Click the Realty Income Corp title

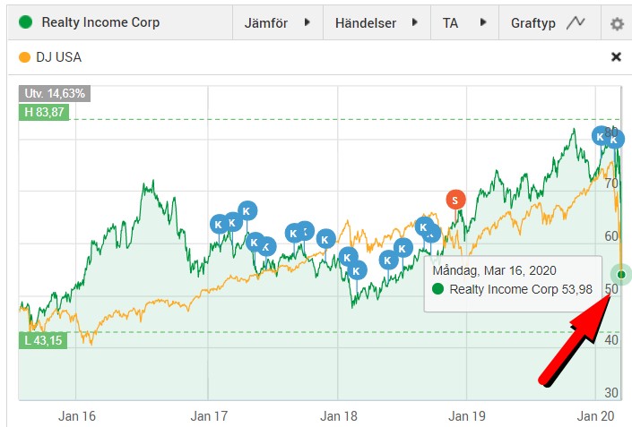[x=101, y=22]
